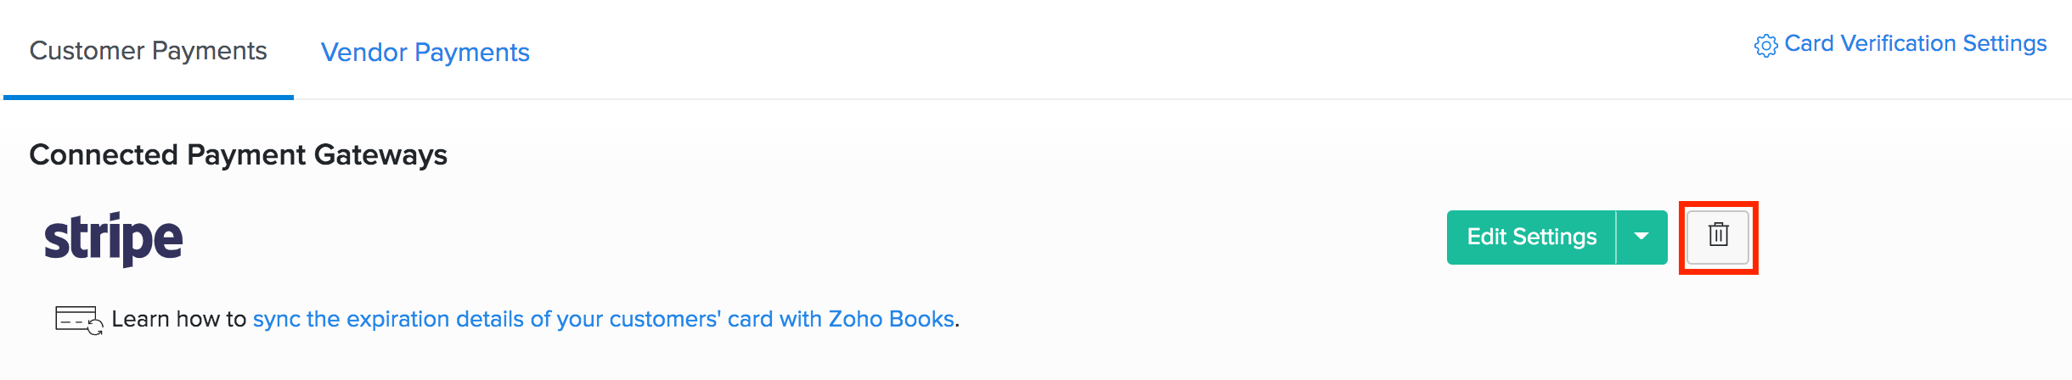Click the Connected Payment Gateways heading

[238, 155]
